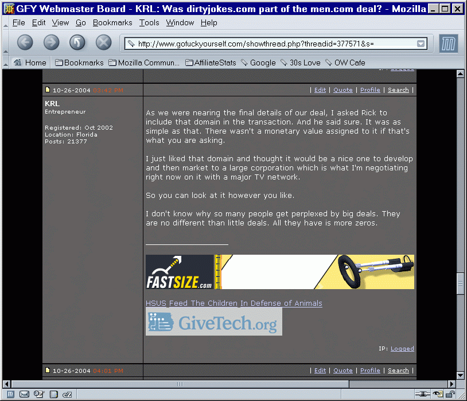This screenshot has width=467, height=401.
Task: Go back with the Back arrow button
Action: point(25,42)
